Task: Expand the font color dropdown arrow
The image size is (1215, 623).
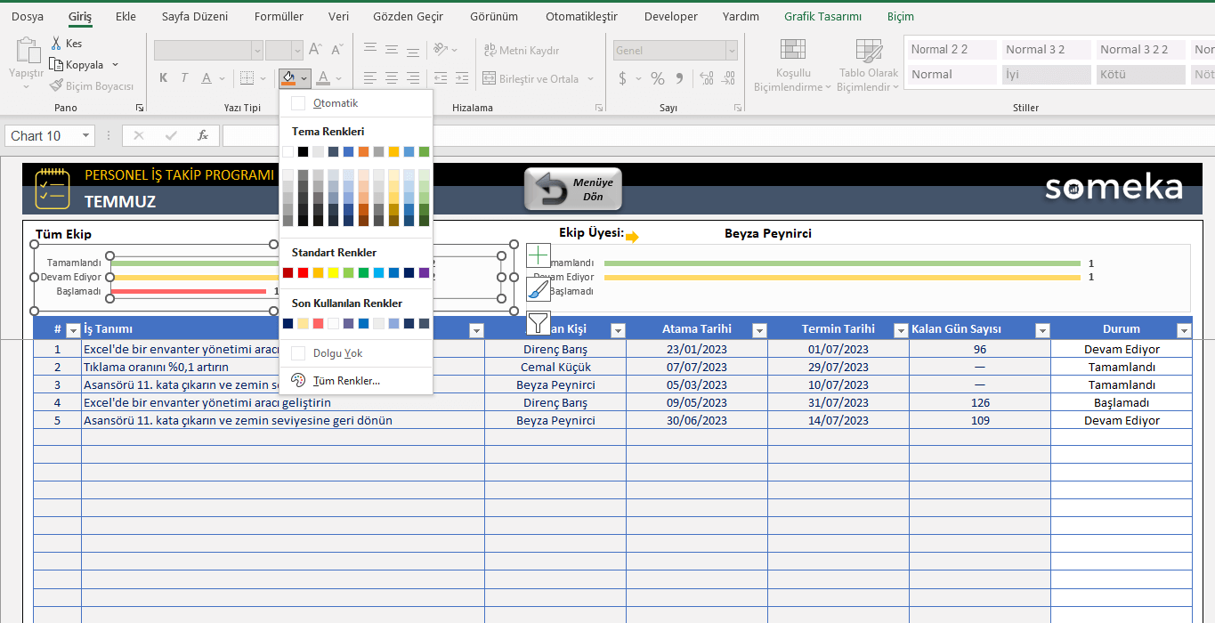Action: tap(338, 77)
